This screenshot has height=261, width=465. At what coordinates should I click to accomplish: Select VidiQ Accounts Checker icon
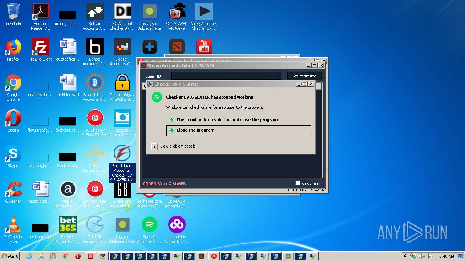tap(204, 16)
